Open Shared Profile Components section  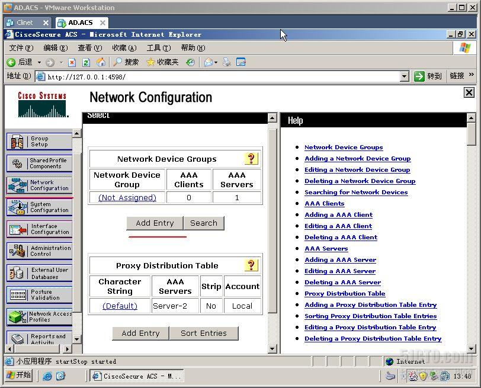(39, 163)
